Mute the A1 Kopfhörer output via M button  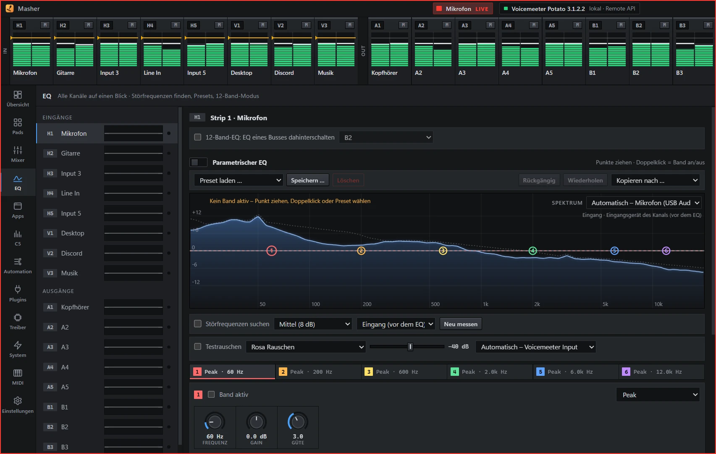point(403,25)
